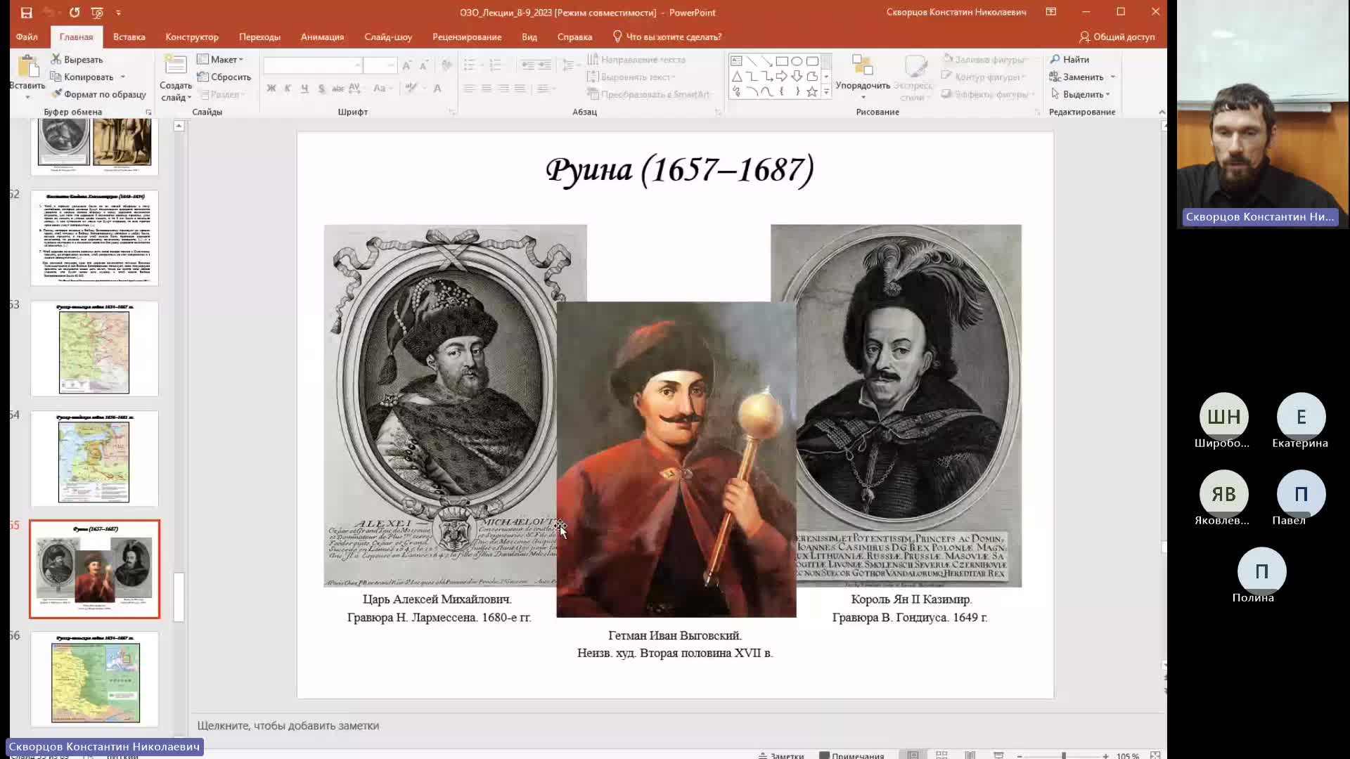Click Найти find button
This screenshot has width=1350, height=759.
(1069, 60)
